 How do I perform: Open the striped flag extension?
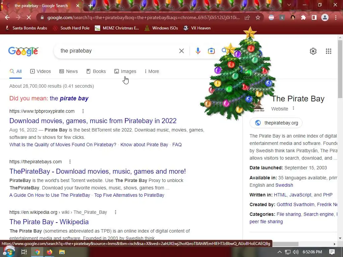(x=271, y=17)
